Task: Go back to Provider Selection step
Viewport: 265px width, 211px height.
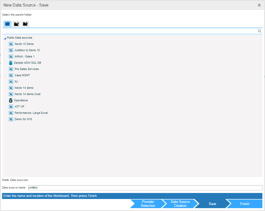Action: tap(148, 204)
